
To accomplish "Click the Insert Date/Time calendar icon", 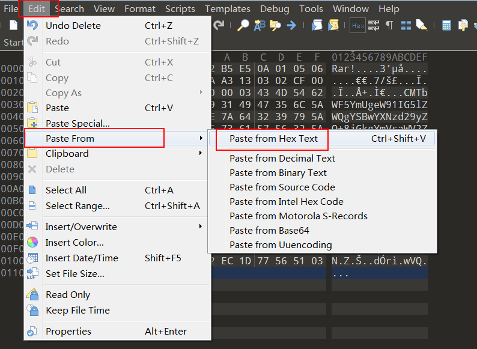I will click(32, 258).
